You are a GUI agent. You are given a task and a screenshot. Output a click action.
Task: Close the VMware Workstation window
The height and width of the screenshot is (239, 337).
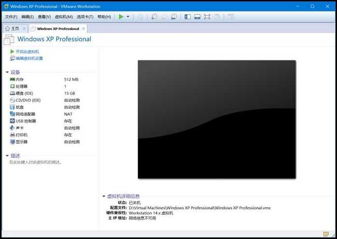[327, 6]
